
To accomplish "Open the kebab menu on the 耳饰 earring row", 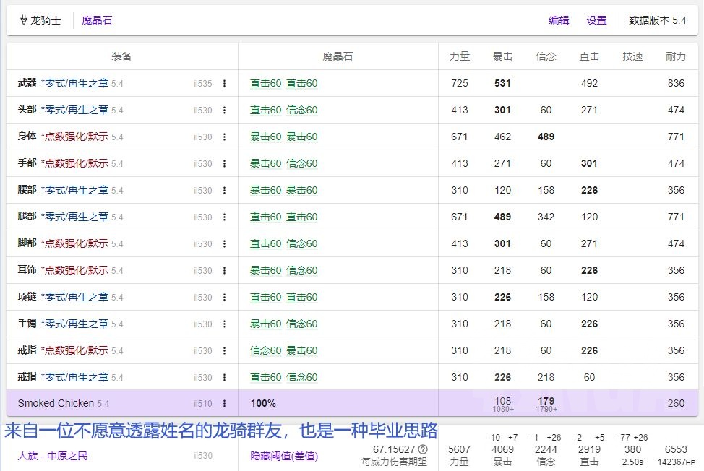I will (x=225, y=270).
